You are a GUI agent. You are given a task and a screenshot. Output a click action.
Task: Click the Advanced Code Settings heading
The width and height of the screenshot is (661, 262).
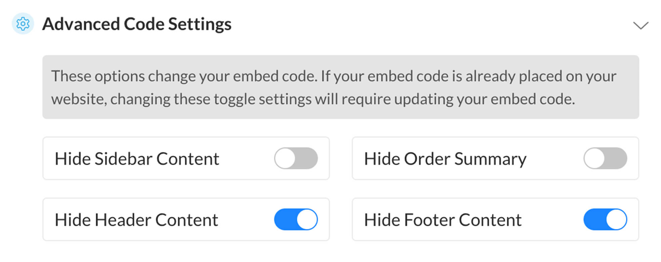(x=137, y=24)
